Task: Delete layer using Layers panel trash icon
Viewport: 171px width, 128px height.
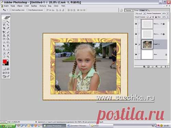Action: coord(166,67)
